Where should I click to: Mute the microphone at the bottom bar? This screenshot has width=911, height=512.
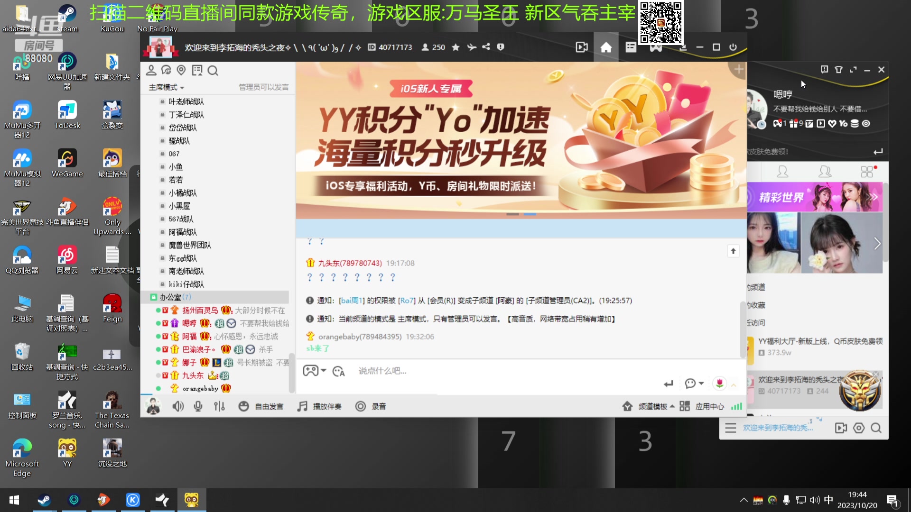(x=198, y=406)
